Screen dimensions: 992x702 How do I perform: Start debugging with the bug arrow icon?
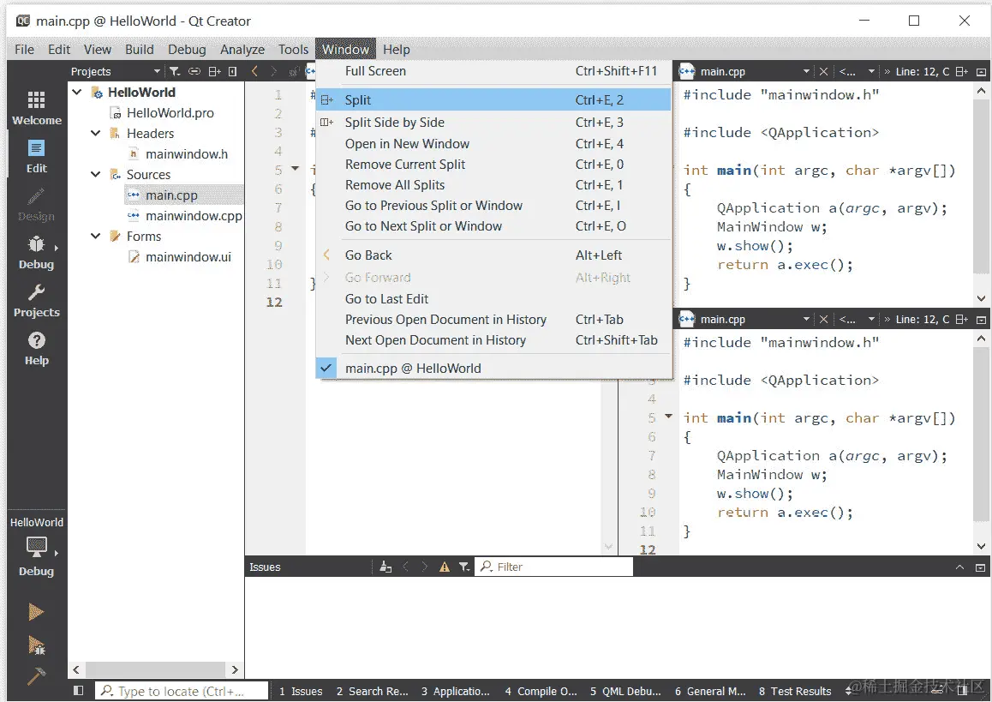click(36, 645)
